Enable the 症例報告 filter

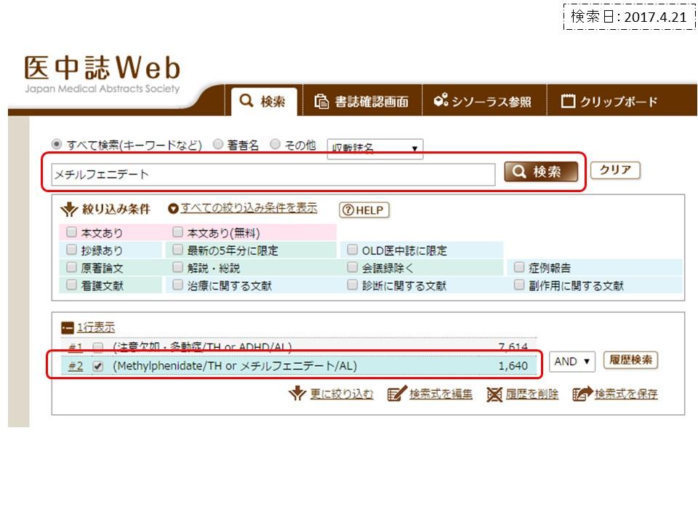click(519, 267)
